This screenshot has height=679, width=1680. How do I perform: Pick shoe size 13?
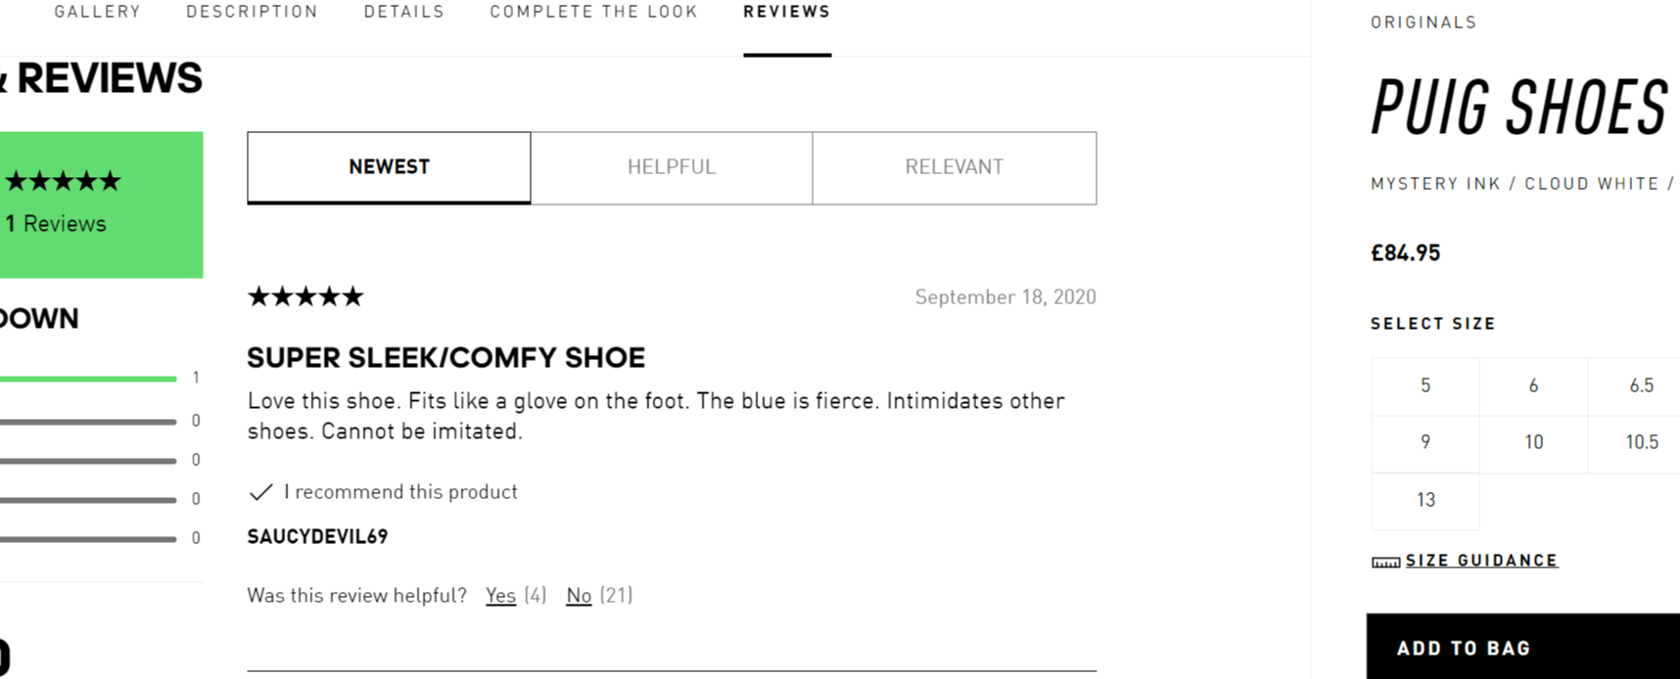coord(1424,500)
